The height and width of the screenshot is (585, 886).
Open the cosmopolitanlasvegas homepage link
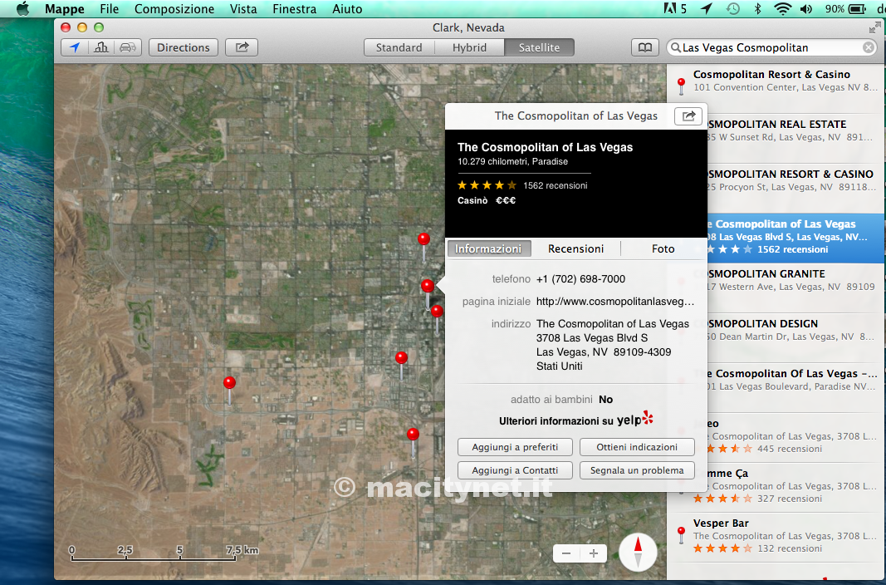click(x=614, y=302)
